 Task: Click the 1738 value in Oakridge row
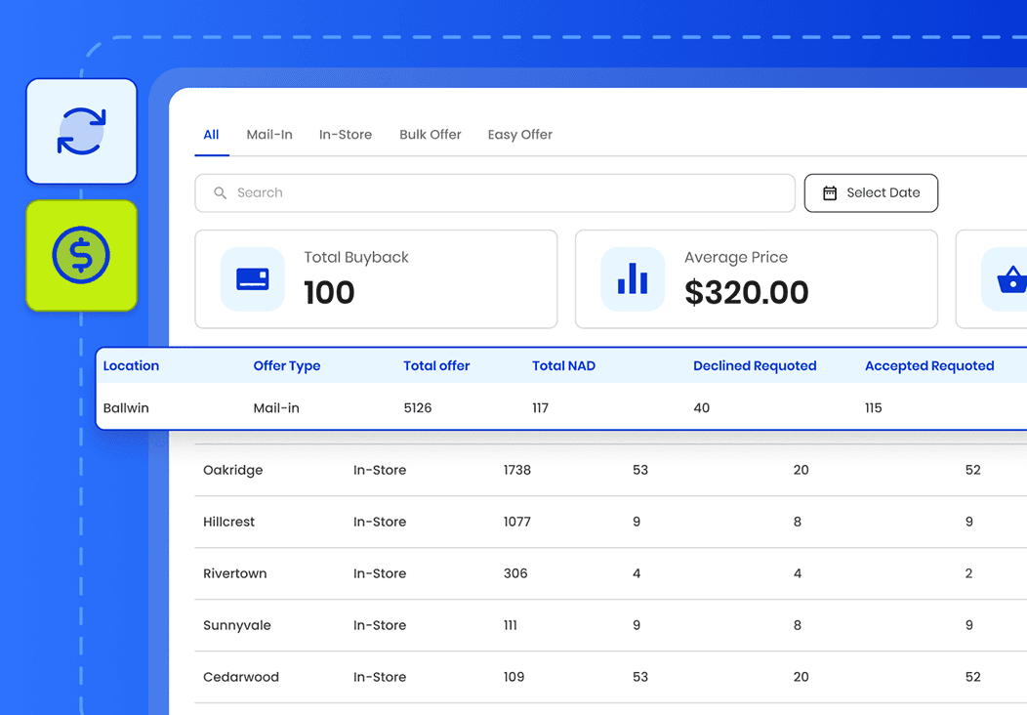[516, 470]
